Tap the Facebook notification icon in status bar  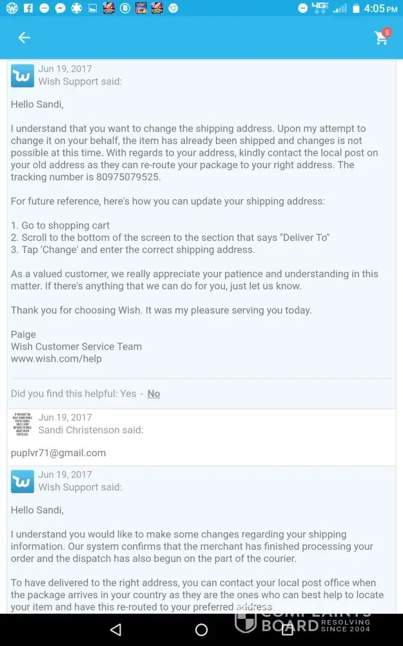[28, 8]
